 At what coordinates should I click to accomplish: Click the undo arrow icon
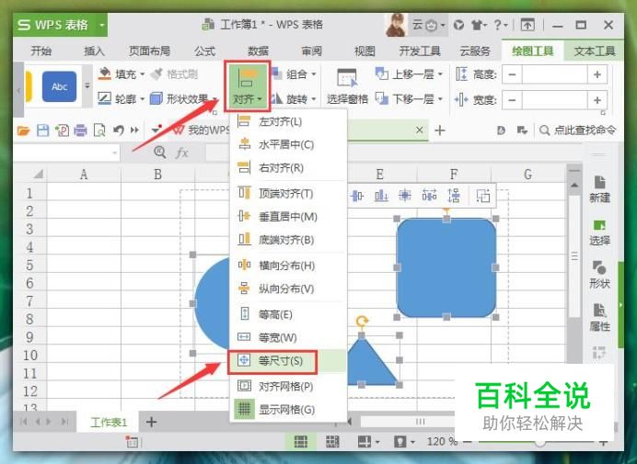click(x=118, y=130)
